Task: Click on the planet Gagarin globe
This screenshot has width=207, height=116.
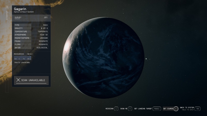Action: [103, 58]
